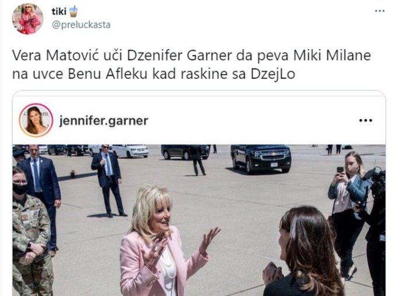Open the embedded Instagram photo
This screenshot has width=395, height=296.
pos(199,220)
